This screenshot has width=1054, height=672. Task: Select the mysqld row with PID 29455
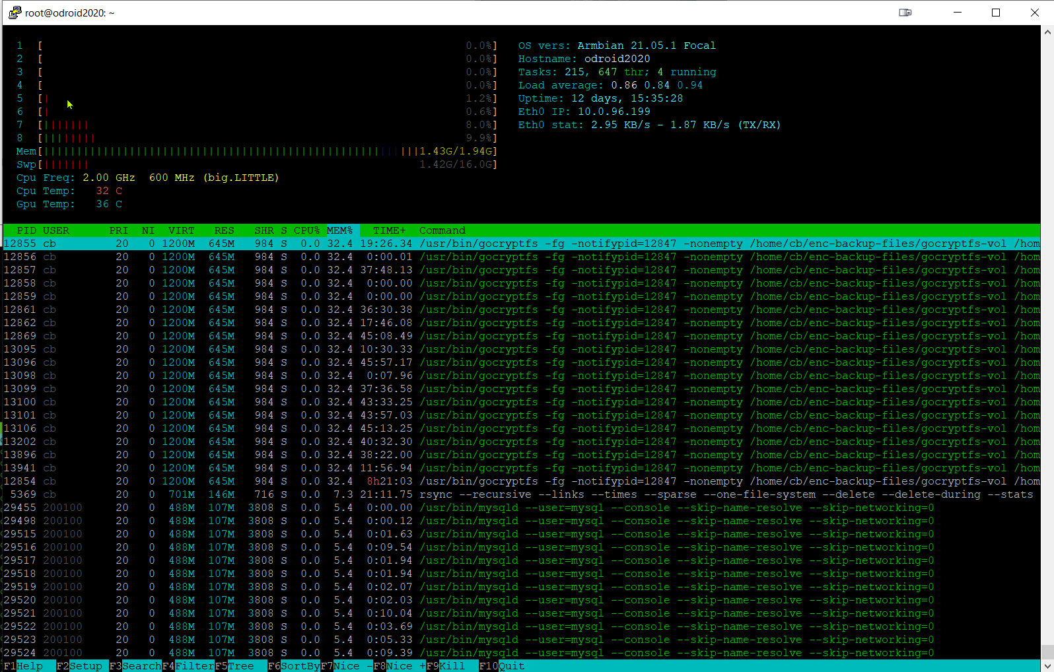(x=522, y=508)
